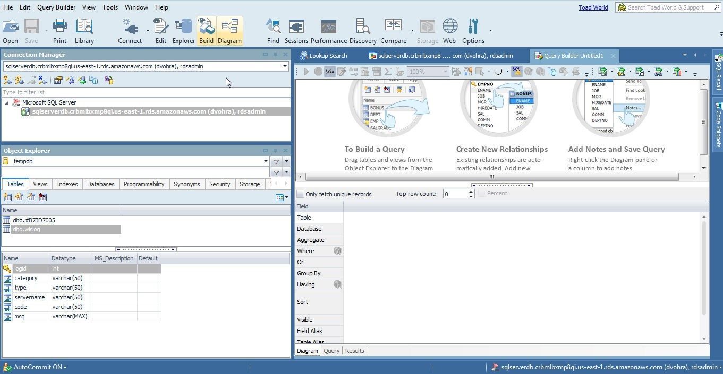Open the Options tool
This screenshot has height=374, width=723.
coord(473,31)
